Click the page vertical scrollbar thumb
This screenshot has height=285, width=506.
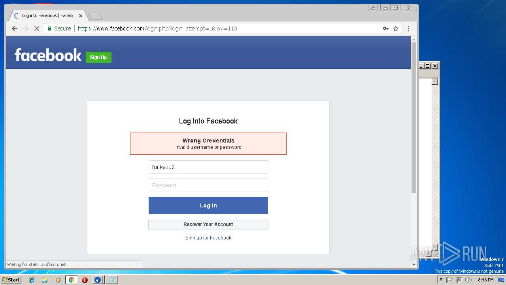(414, 118)
